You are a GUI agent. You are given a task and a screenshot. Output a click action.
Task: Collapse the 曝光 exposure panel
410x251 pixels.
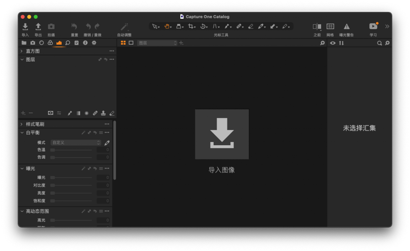coord(22,168)
